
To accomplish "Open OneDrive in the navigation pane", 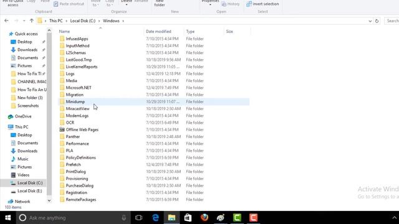I will pyautogui.click(x=23, y=116).
